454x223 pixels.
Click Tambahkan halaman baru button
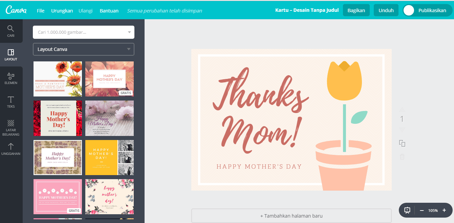[x=291, y=216]
